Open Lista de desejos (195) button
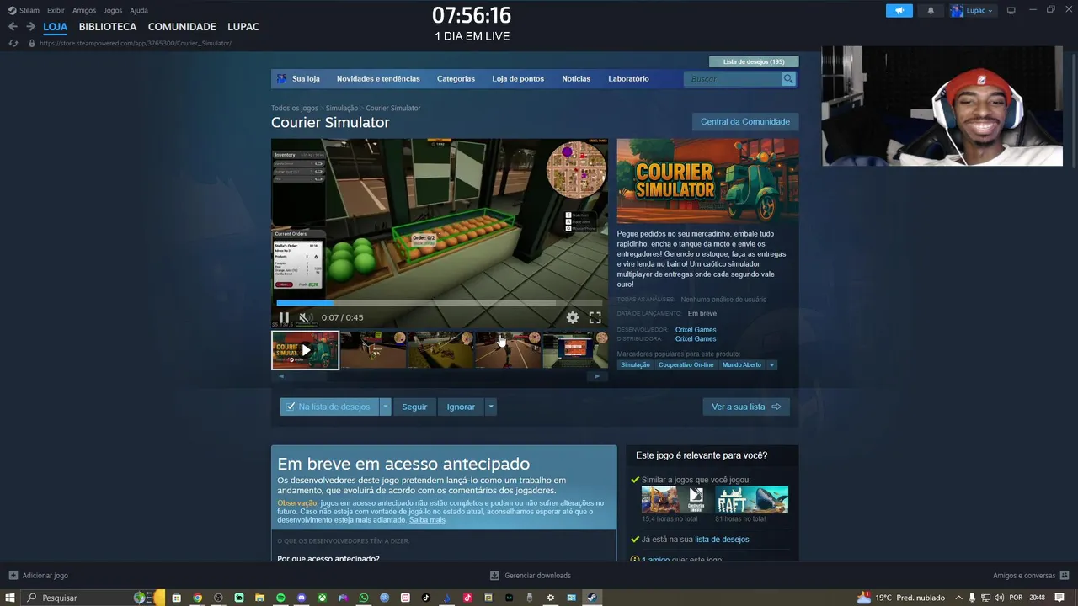Screen dimensions: 1078x606 click(x=754, y=61)
